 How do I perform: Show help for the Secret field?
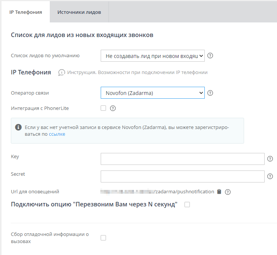click(270, 176)
